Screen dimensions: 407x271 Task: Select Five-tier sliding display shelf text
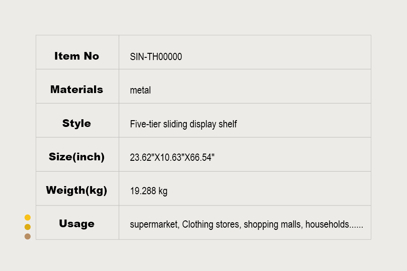[x=183, y=124]
